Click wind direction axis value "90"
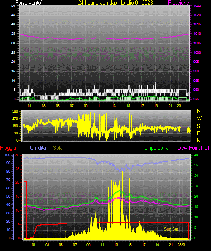Image resolution: width=211 pixels, height=251 pixels. 16,133
